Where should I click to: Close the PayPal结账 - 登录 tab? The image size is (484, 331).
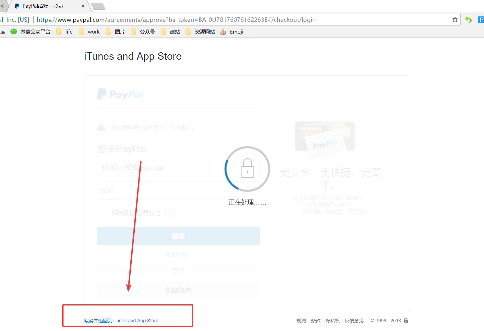[x=83, y=6]
